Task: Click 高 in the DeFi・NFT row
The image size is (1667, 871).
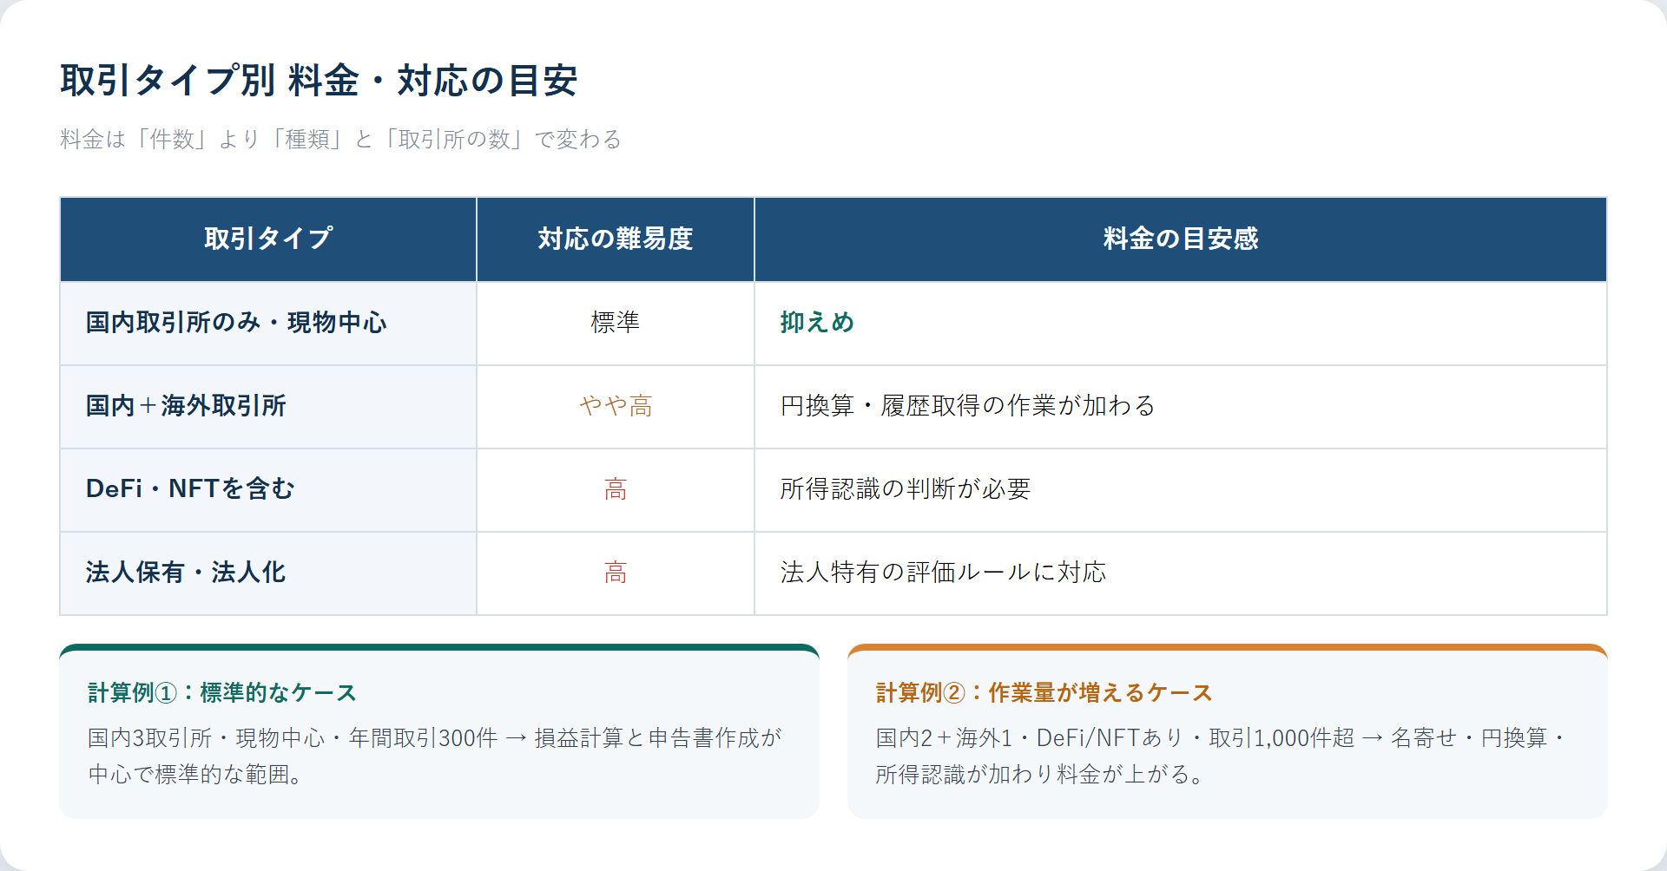Action: (x=616, y=489)
